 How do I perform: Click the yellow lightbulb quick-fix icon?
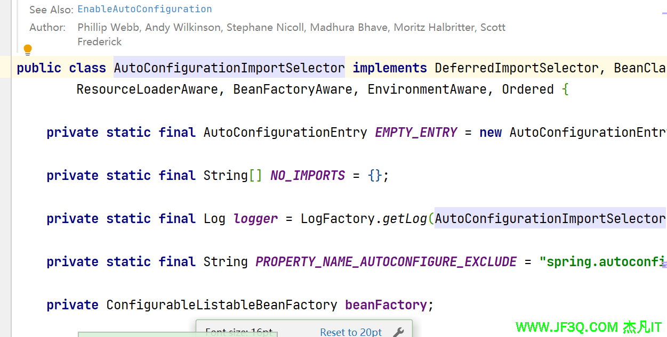[x=28, y=50]
